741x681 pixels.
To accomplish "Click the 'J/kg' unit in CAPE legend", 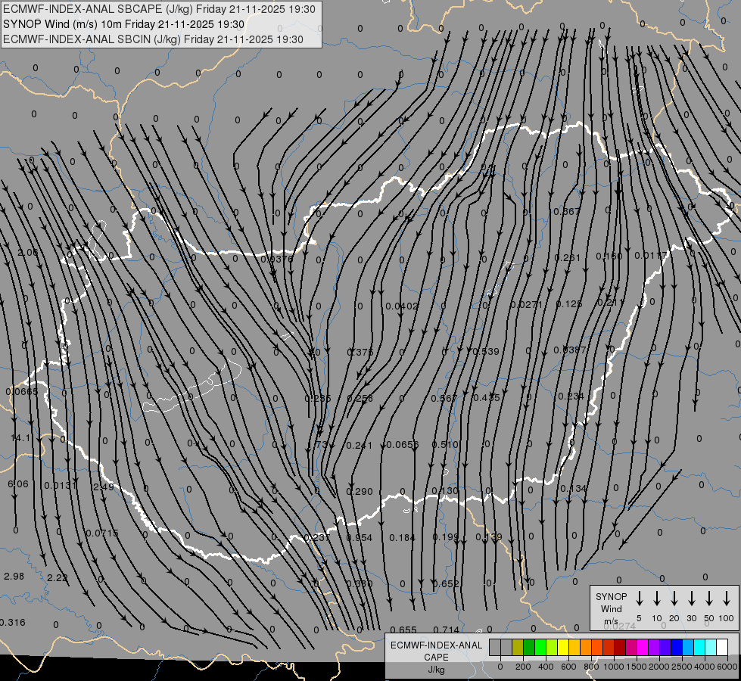I will coord(436,670).
